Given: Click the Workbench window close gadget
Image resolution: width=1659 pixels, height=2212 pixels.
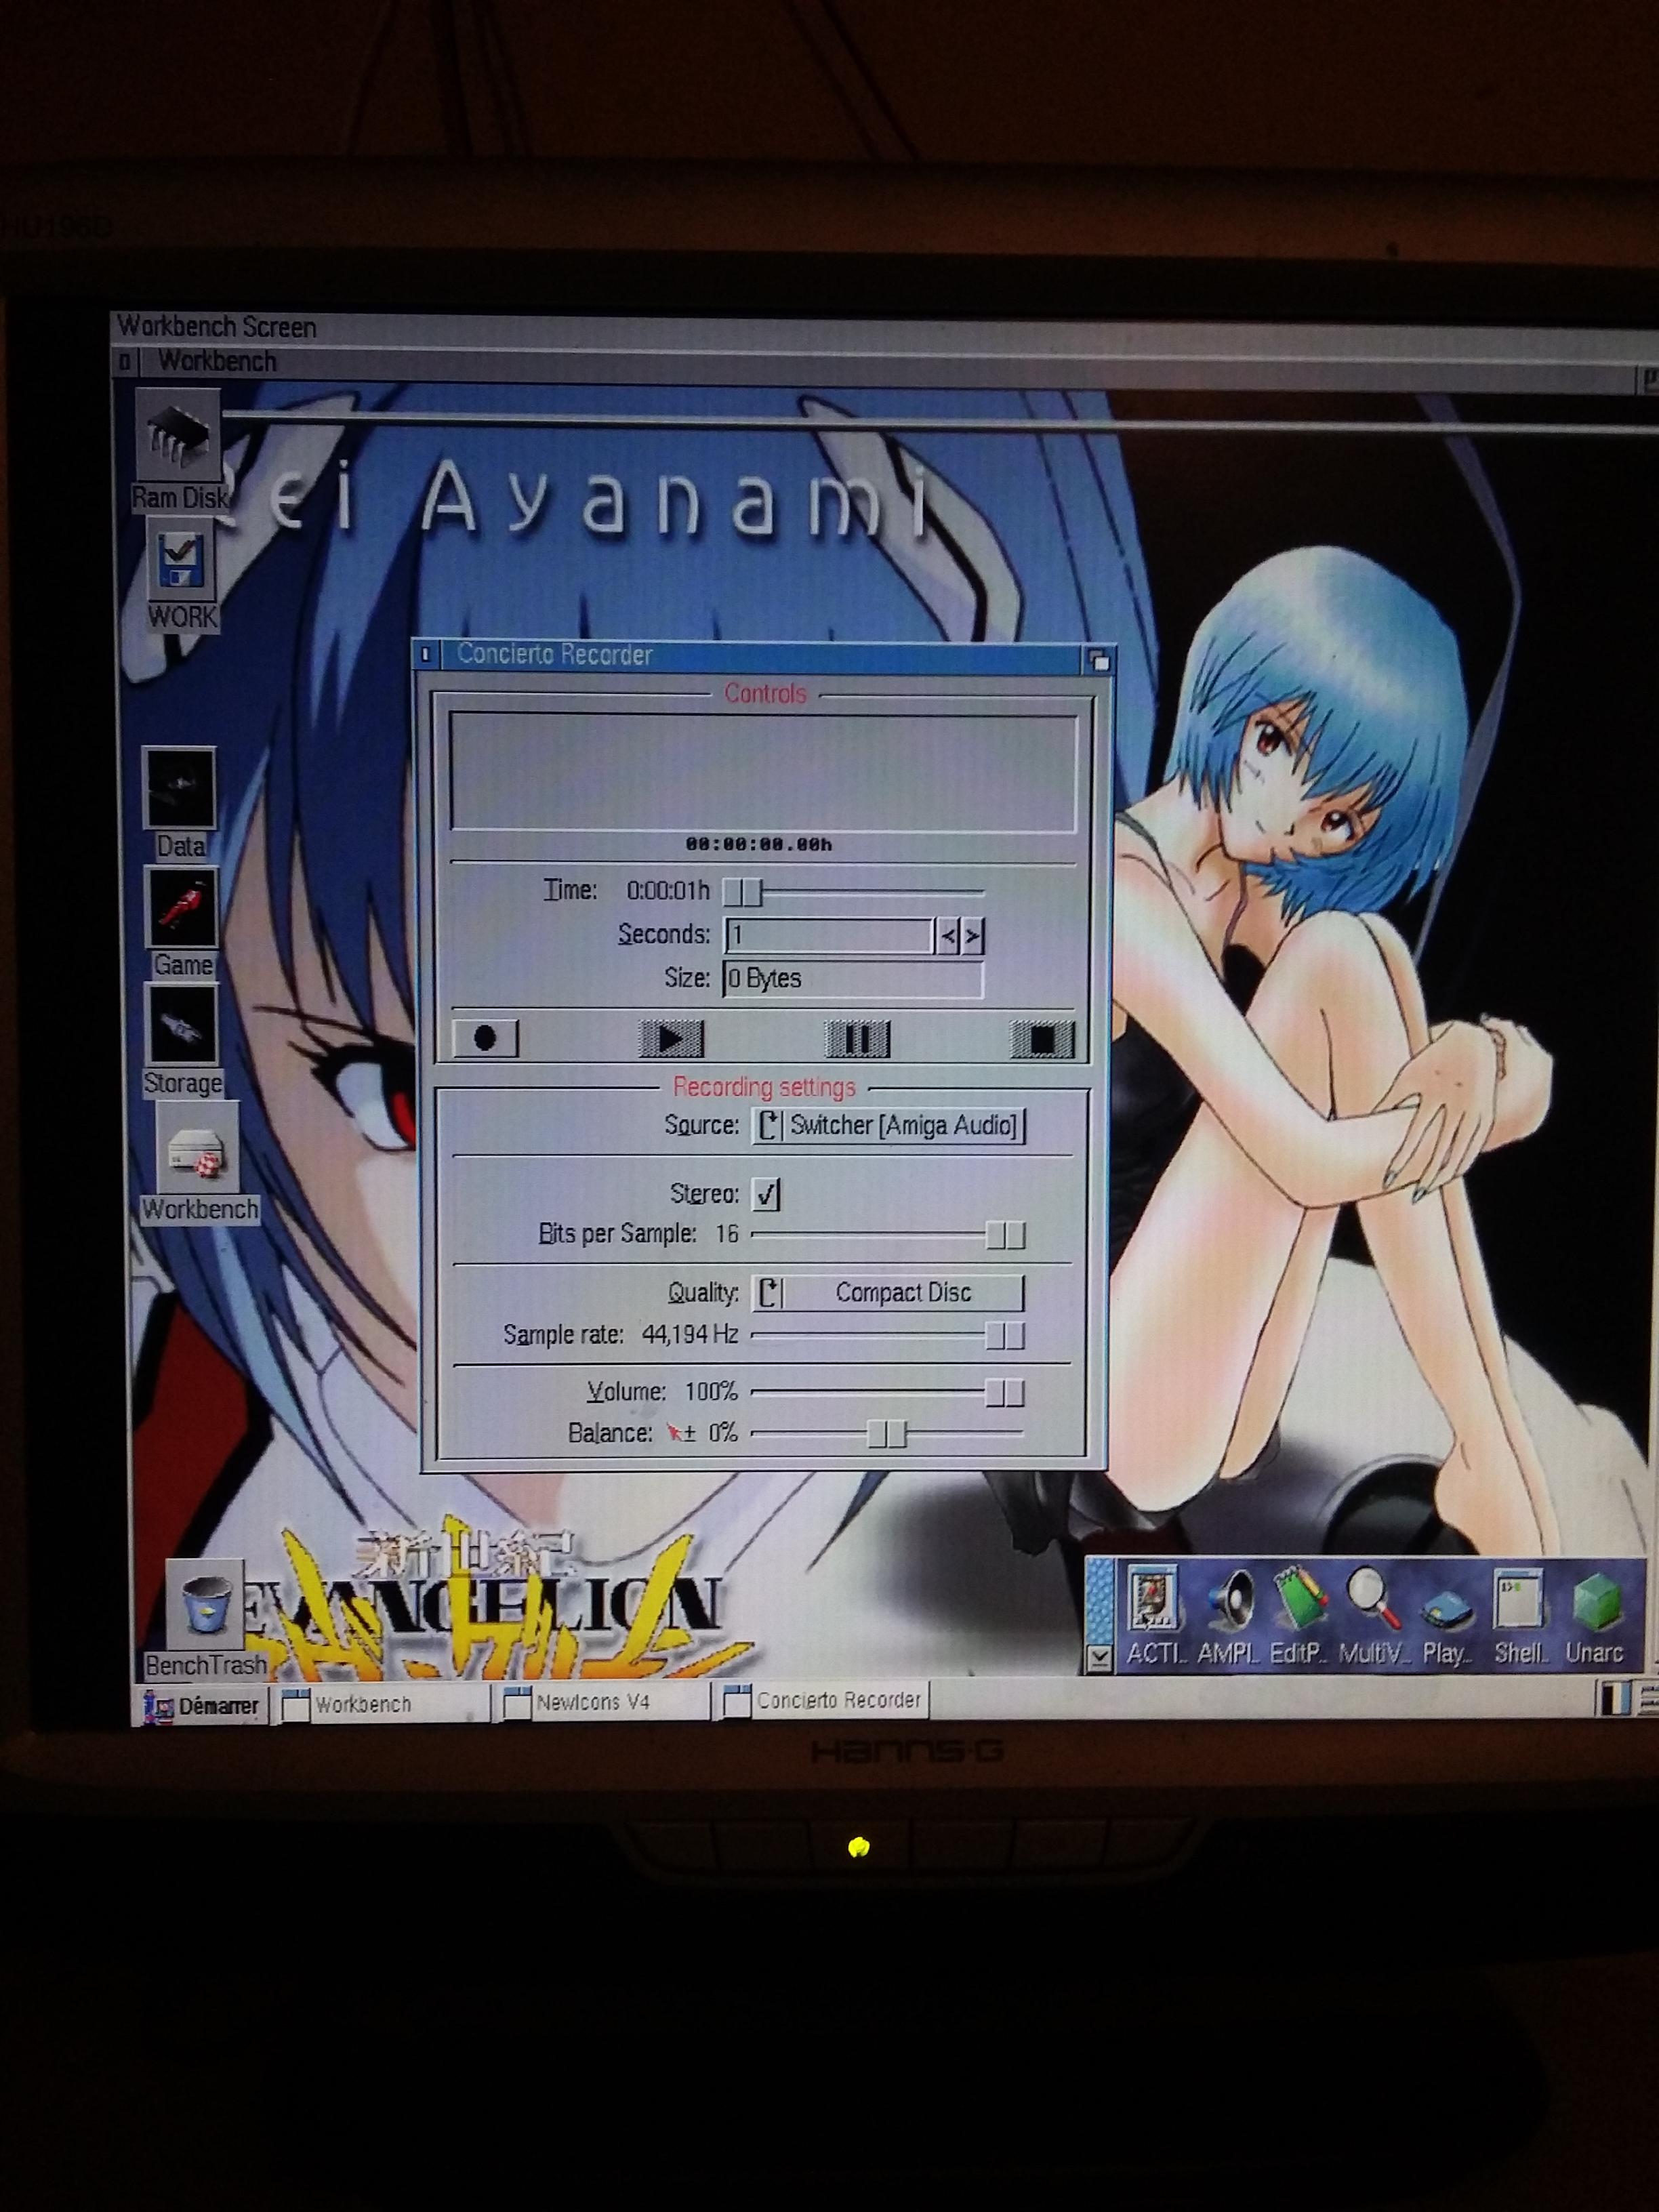Looking at the screenshot, I should click(124, 362).
